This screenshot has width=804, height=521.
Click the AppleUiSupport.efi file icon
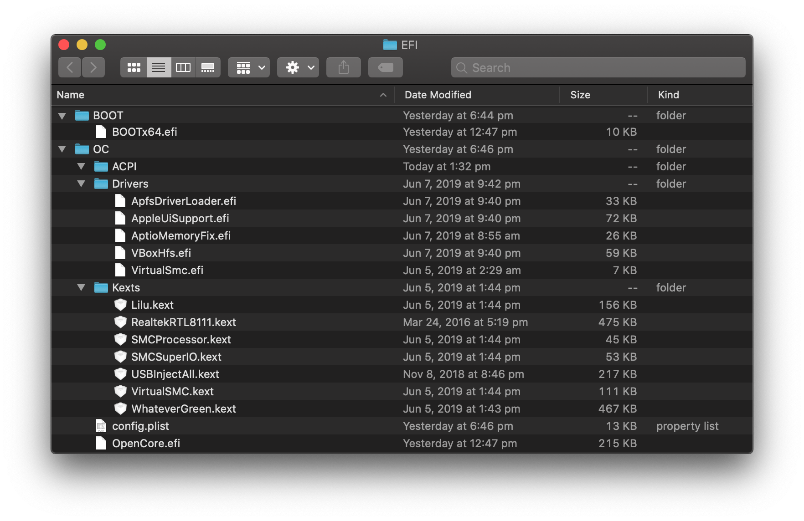click(x=120, y=218)
